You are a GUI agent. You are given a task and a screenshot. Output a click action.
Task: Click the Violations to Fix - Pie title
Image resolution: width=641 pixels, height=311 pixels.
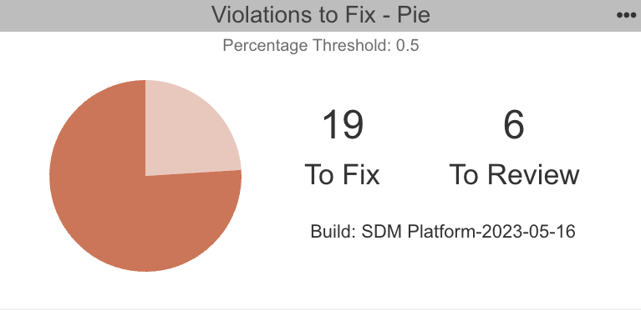click(x=321, y=15)
